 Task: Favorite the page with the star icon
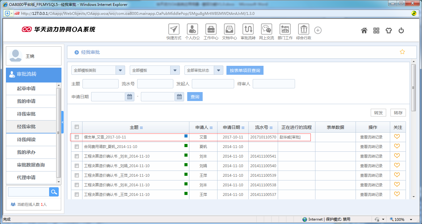pyautogui.click(x=402, y=52)
